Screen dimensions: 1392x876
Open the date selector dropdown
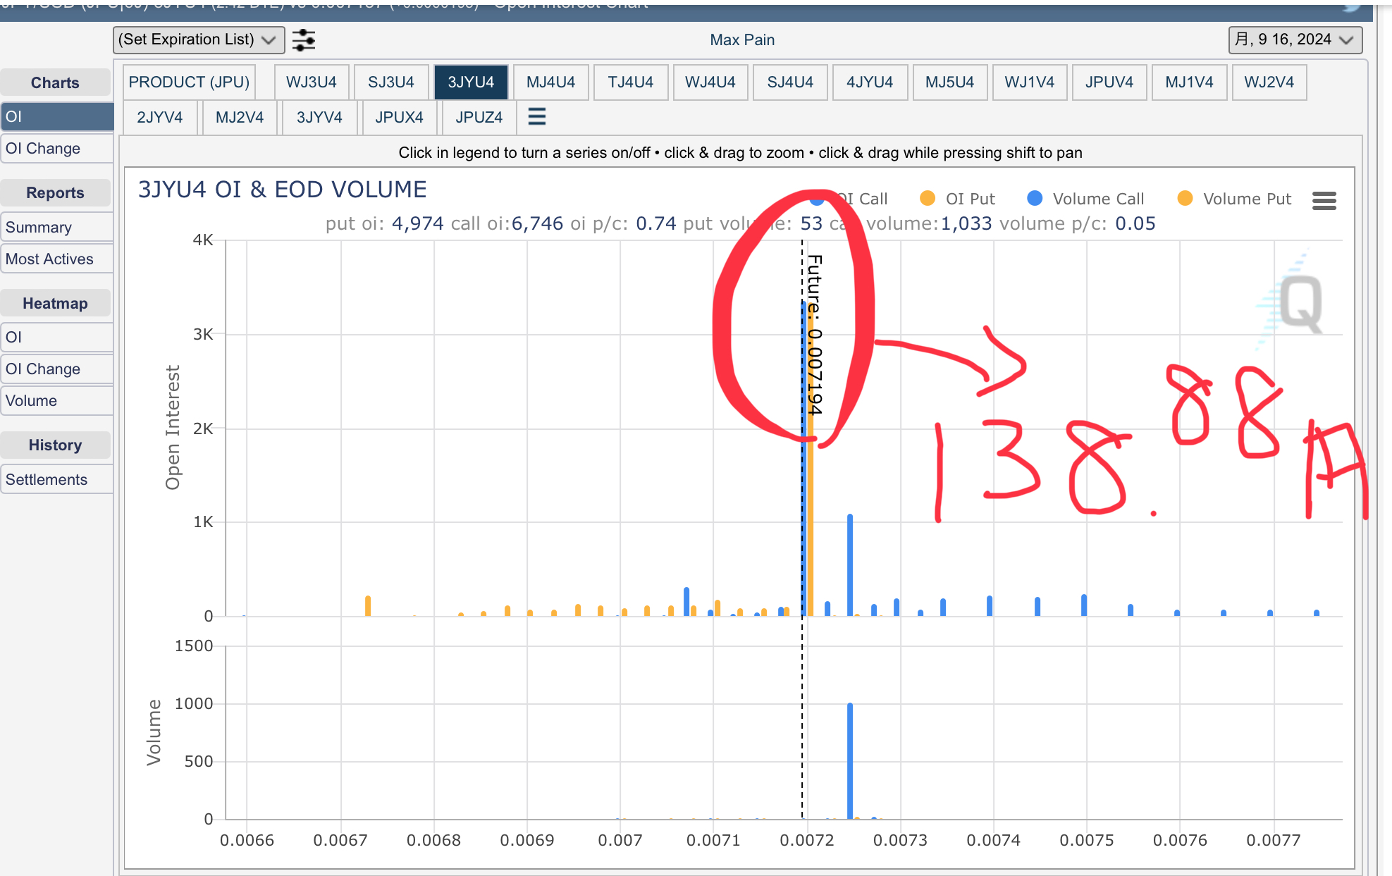point(1294,40)
